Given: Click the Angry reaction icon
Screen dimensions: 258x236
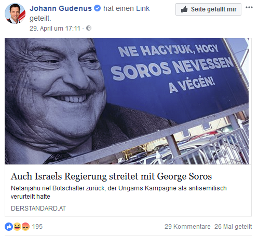Looking at the screenshot, I should click(x=25, y=227).
